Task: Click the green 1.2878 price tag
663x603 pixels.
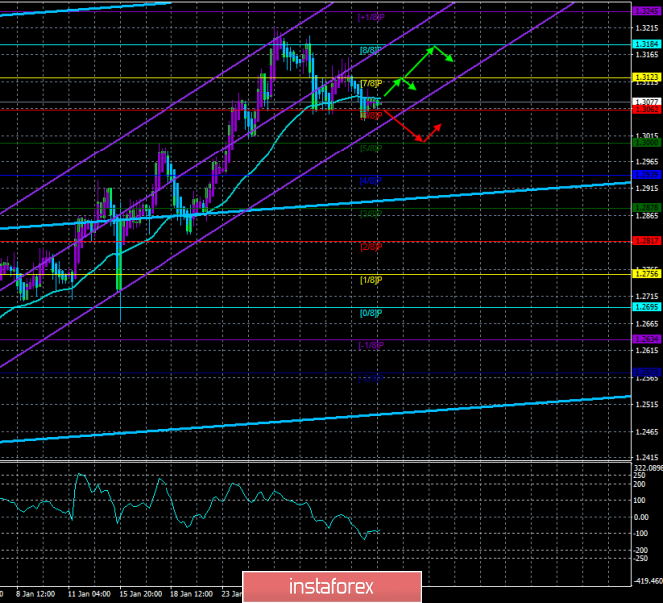Action: 646,208
